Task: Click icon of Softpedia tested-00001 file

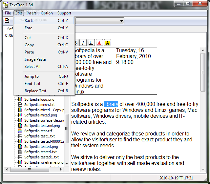Action: pyautogui.click(x=20, y=141)
